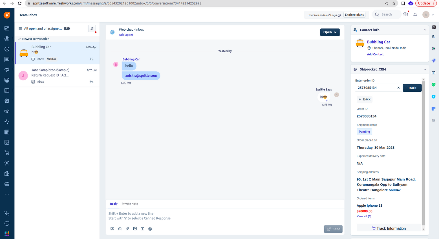Collapse the Shiprocket_CRM section
The height and width of the screenshot is (239, 439).
pyautogui.click(x=425, y=69)
